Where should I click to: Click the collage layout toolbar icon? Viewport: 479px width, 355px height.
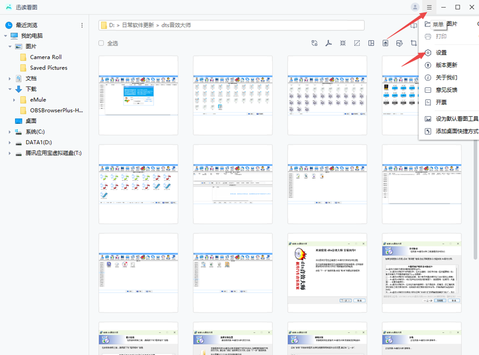[371, 43]
